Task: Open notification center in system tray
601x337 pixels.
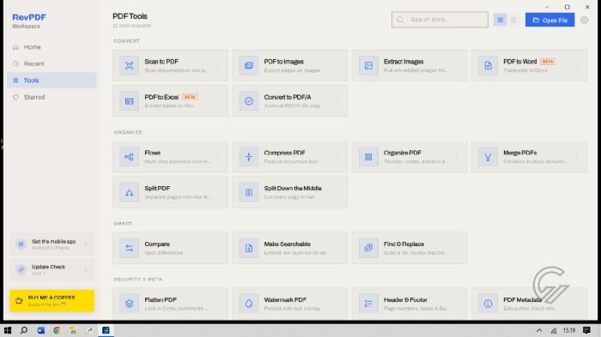Action: point(586,330)
